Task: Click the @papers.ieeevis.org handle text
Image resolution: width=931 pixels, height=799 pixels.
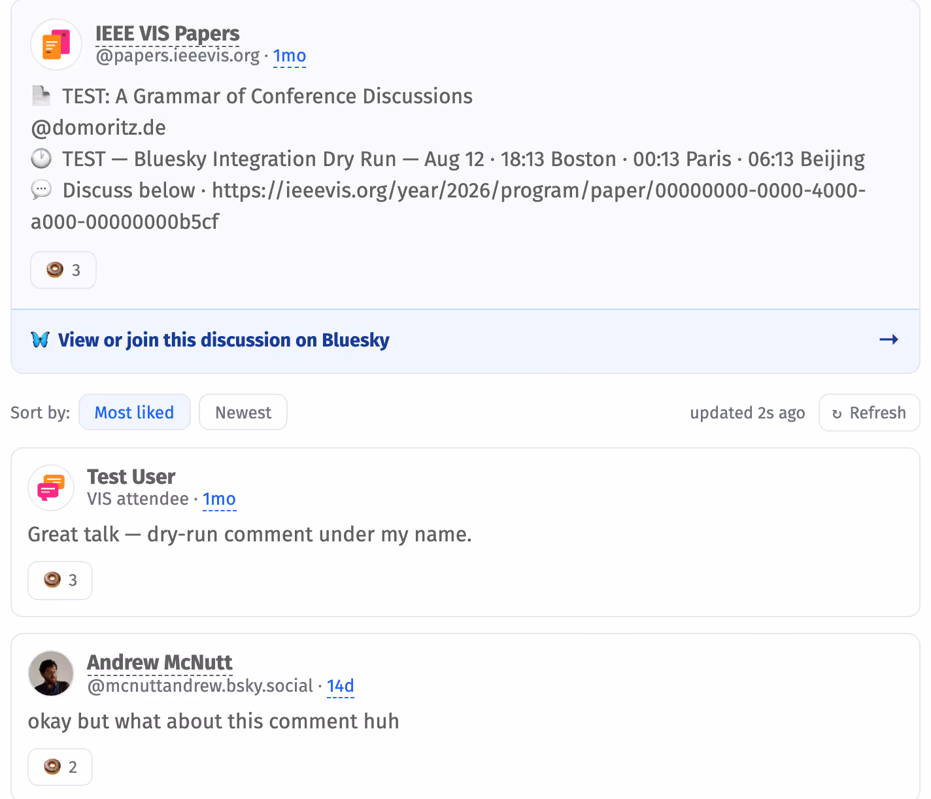Action: [178, 56]
